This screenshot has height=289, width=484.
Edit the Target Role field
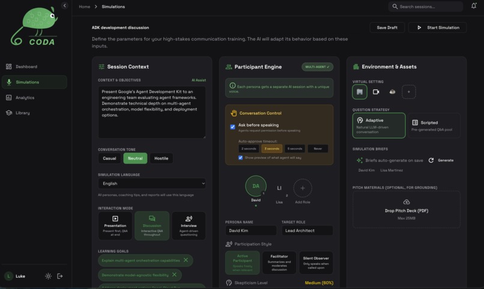pyautogui.click(x=307, y=230)
